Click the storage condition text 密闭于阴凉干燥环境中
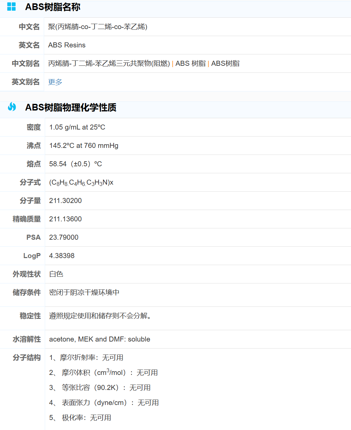 point(84,292)
